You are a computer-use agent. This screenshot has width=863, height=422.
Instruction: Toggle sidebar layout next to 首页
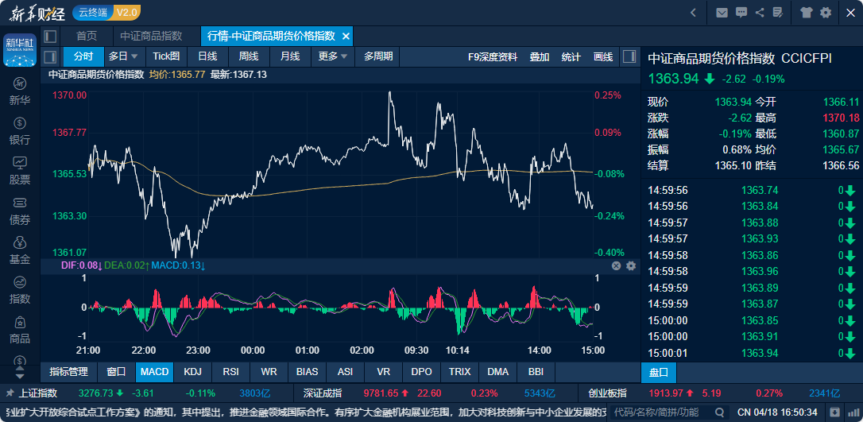50,36
